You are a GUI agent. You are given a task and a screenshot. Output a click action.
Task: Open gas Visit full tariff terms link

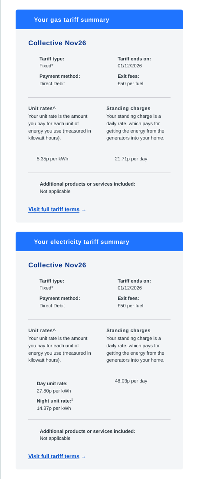click(x=54, y=210)
